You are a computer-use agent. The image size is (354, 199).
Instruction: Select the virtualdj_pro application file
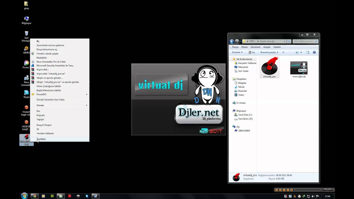pos(269,68)
